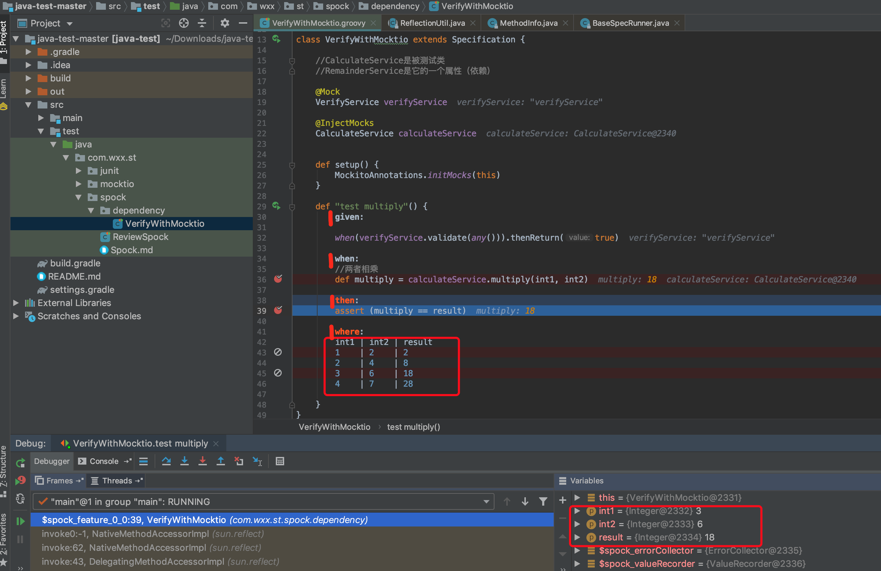Select the $spock_feature_0_0:39 frame
881x571 pixels.
tap(292, 520)
